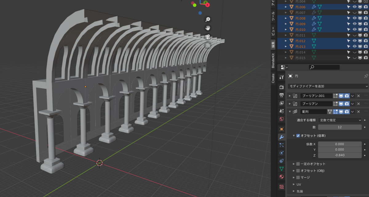The image size is (369, 197).
Task: Open the 適合する種類 dropdown (定数で指定)
Action: point(340,120)
